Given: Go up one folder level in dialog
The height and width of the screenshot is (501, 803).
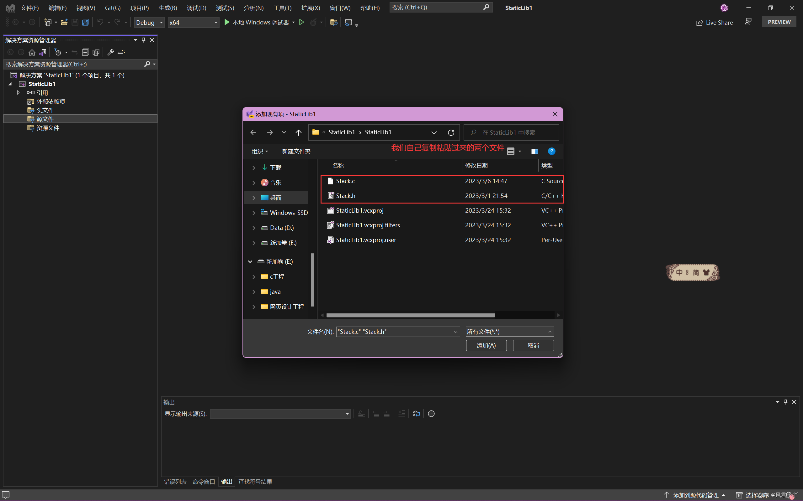Looking at the screenshot, I should tap(298, 132).
